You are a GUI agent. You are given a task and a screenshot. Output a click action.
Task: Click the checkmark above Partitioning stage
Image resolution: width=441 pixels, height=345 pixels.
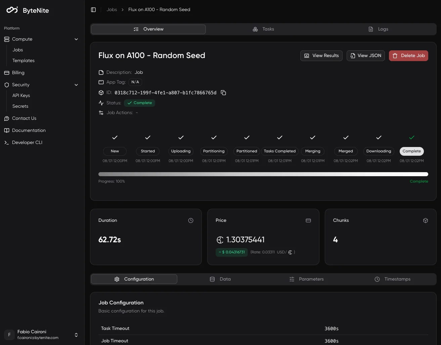click(x=214, y=138)
